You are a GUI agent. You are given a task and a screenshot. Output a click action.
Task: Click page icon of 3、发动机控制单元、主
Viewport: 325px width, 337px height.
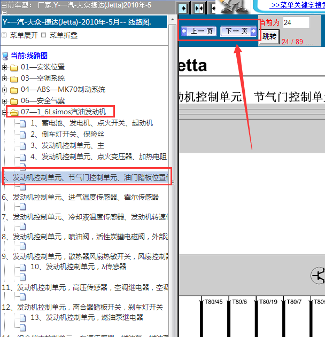tap(23, 146)
